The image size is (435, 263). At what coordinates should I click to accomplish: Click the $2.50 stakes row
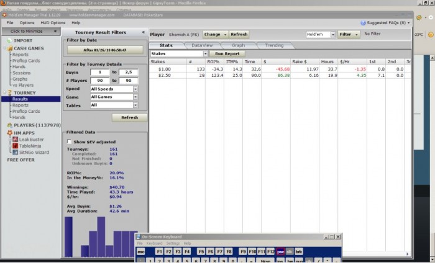280,75
